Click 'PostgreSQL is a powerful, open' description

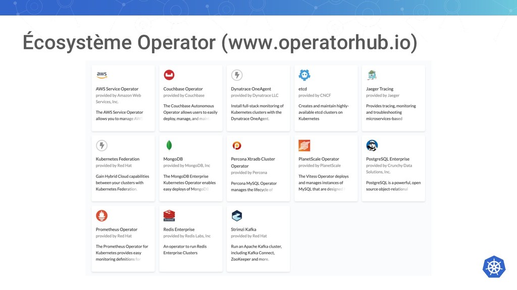tap(393, 186)
